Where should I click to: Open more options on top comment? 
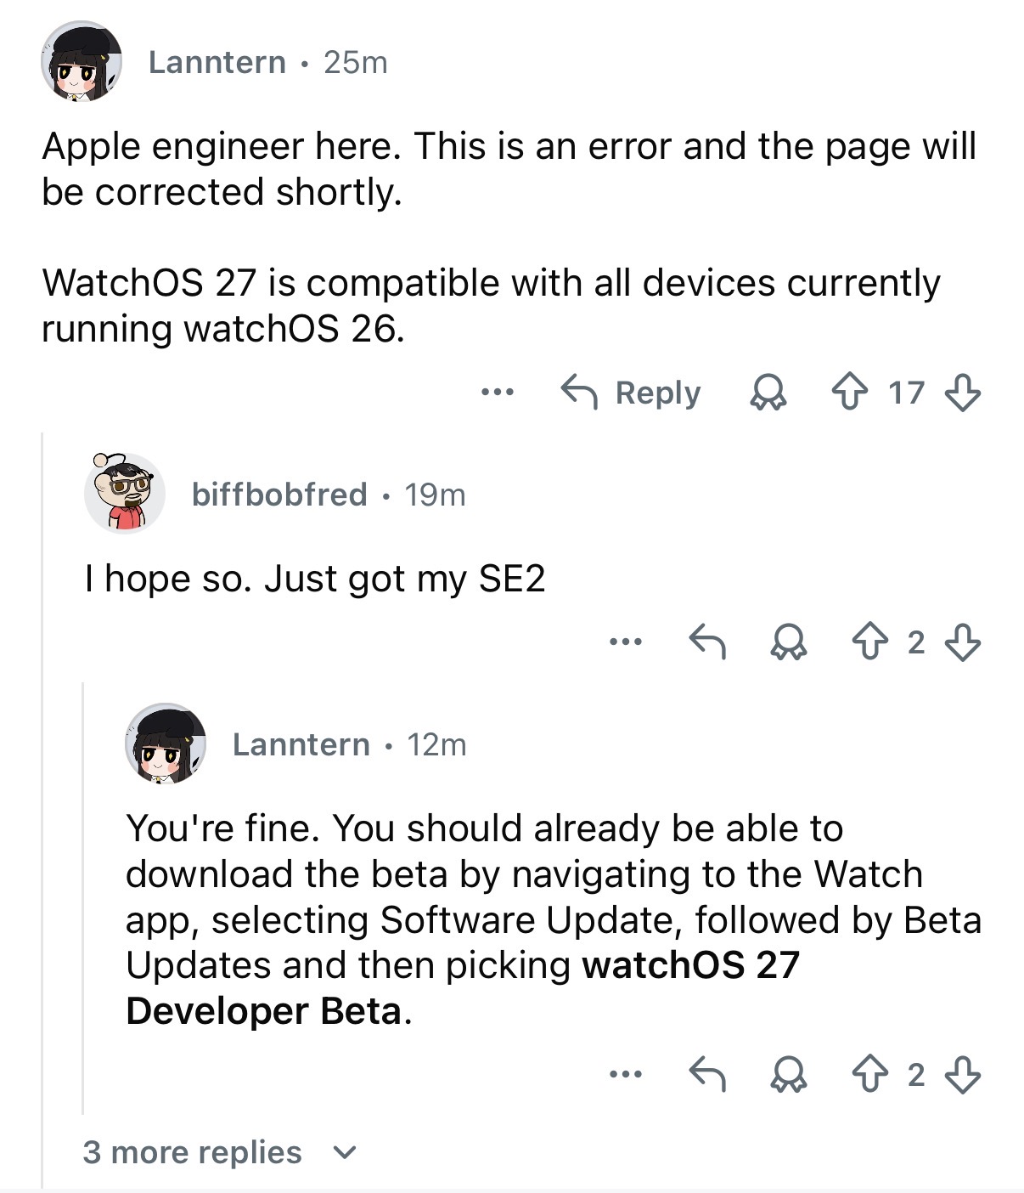pyautogui.click(x=498, y=393)
